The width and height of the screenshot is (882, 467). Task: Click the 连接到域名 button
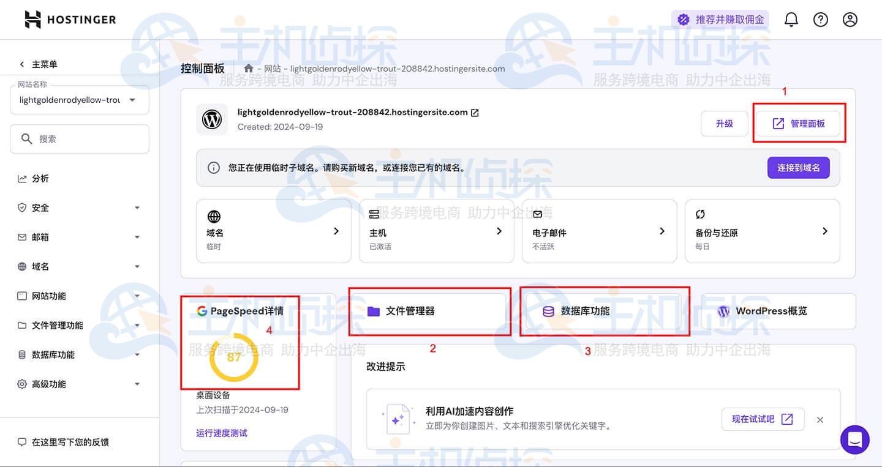pos(798,168)
